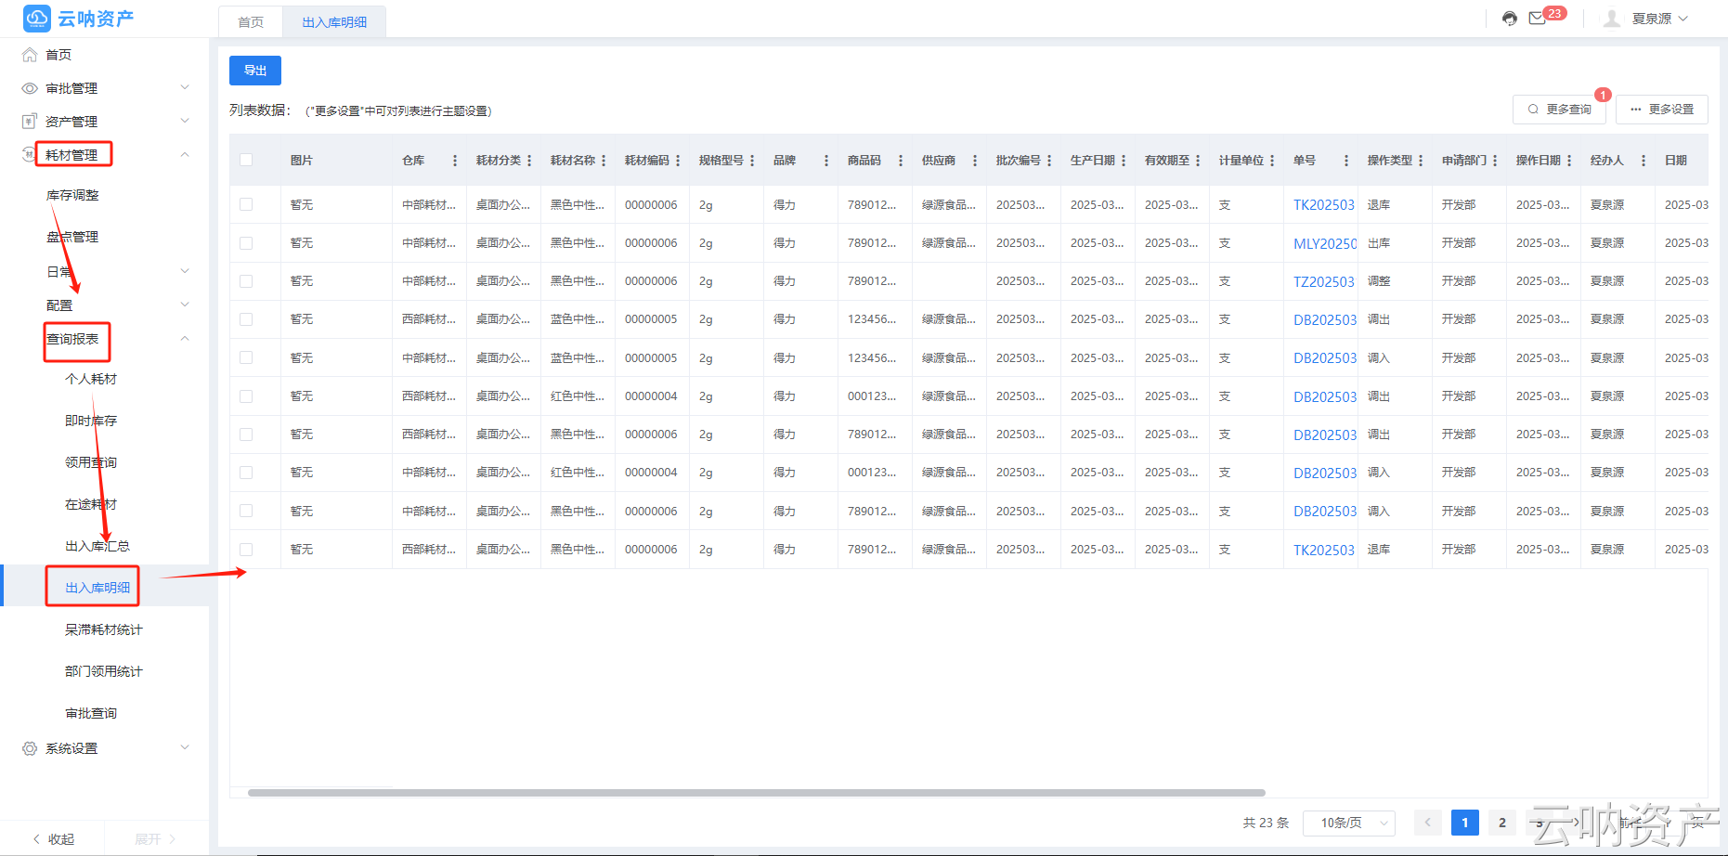The width and height of the screenshot is (1728, 856).
Task: Open the 10条/页 page size dropdown
Action: coord(1349,823)
